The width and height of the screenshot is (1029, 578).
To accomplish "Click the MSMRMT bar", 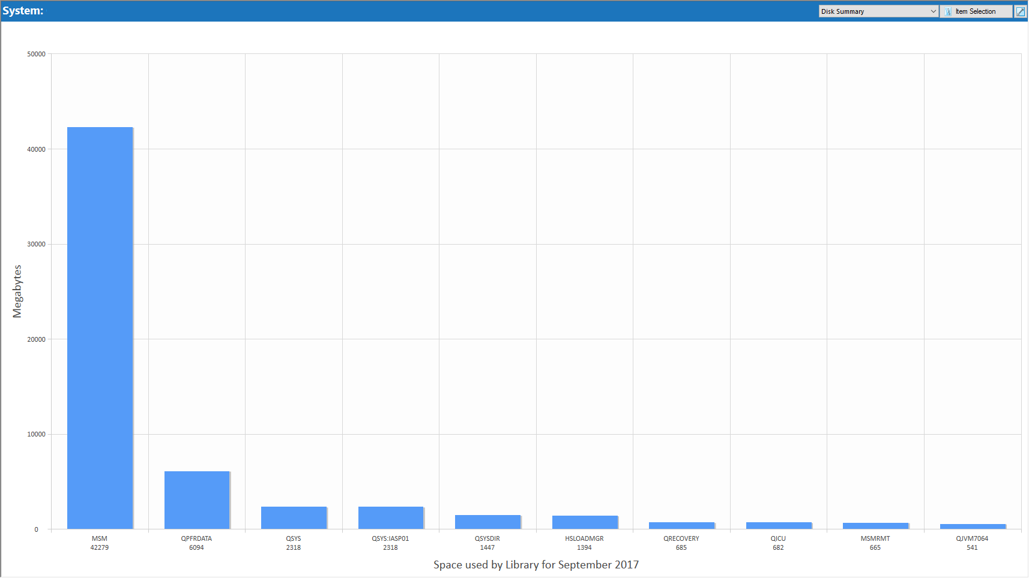I will click(875, 525).
